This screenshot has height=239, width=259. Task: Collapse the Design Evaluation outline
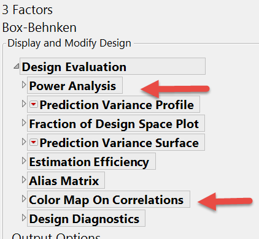(17, 66)
